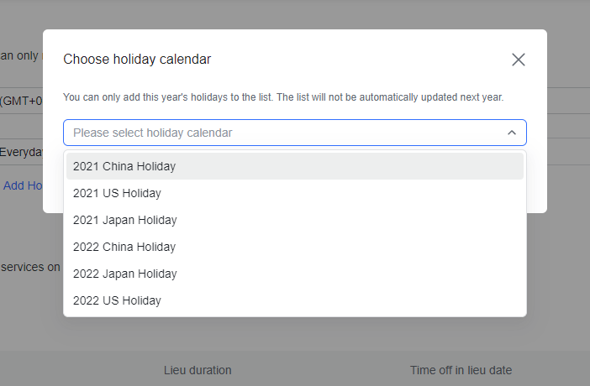Image resolution: width=590 pixels, height=386 pixels.
Task: Select 2021 China Holiday option
Action: click(124, 166)
